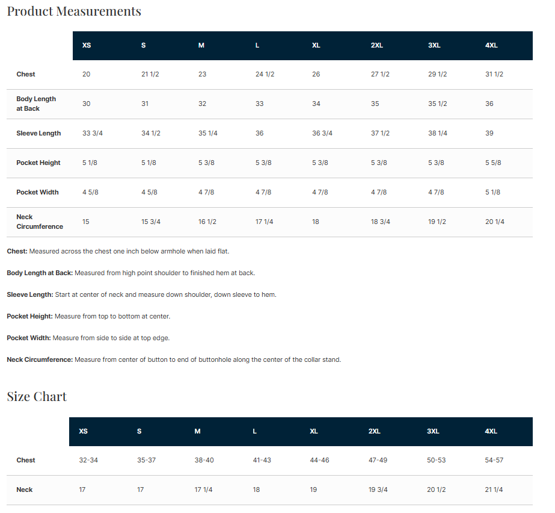Click "Body Length at Back" table row label
Screen dimensions: 555x513
tap(36, 104)
